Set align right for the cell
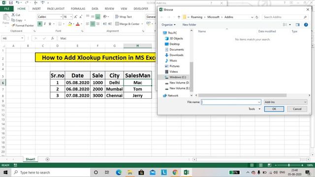This screenshot has width=315, height=177. pos(98,24)
